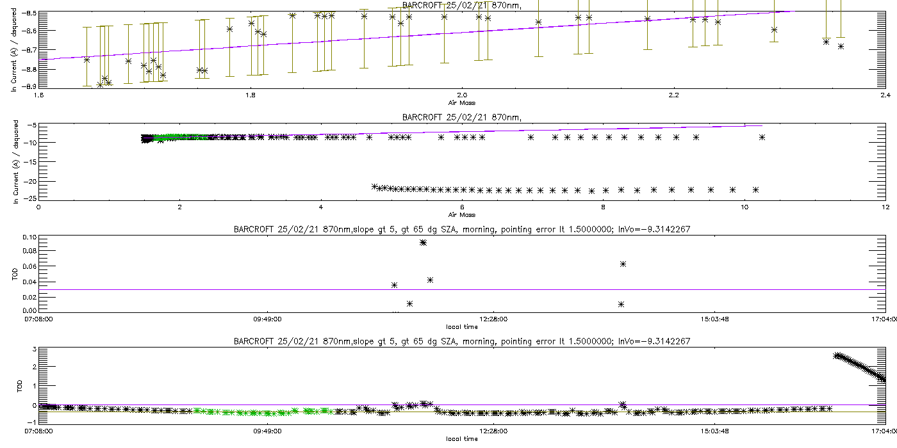
Task: Click the rightmost data point in the top plot
Action: 841,46
